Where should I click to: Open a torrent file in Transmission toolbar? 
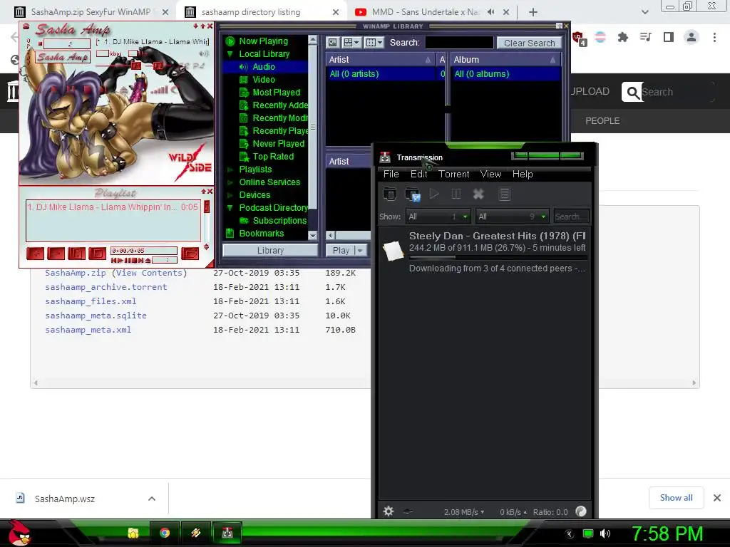point(390,194)
